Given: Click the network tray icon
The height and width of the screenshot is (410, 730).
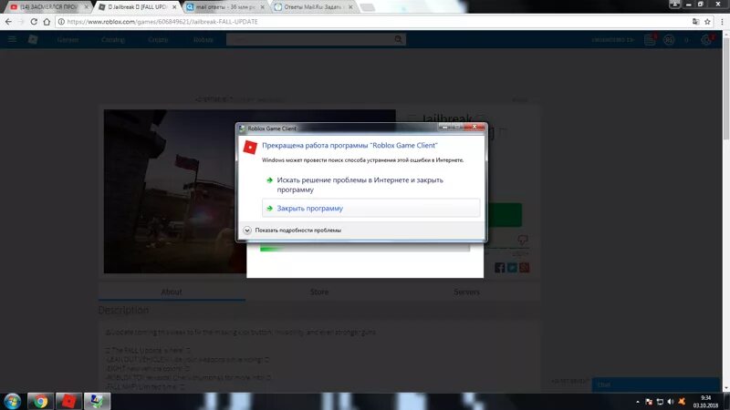Looking at the screenshot, I should pyautogui.click(x=660, y=402).
